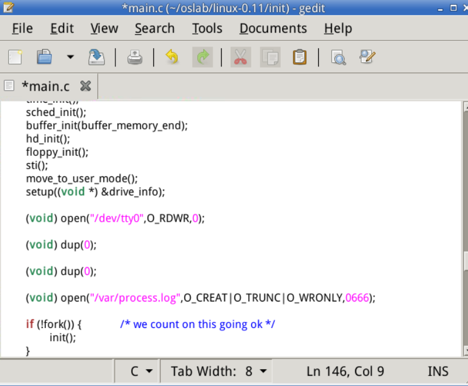Click the vertical scrollbar thumb
Screen dimensions: 468x386
click(466, 261)
